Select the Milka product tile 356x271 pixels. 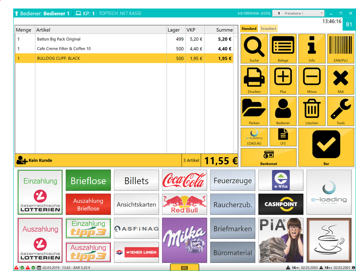[185, 240]
